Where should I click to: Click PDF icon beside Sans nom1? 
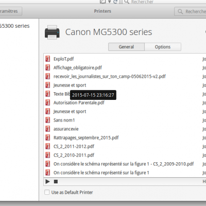[x=48, y=120]
